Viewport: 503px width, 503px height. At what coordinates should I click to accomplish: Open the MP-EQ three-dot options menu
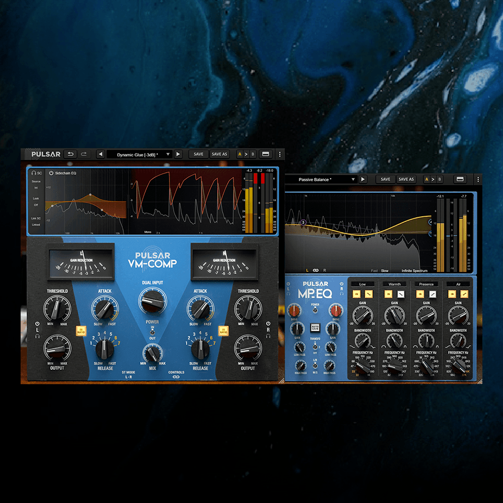(x=478, y=180)
